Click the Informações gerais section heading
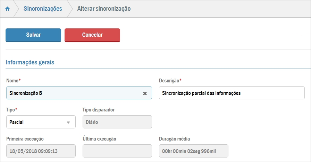 click(x=30, y=63)
